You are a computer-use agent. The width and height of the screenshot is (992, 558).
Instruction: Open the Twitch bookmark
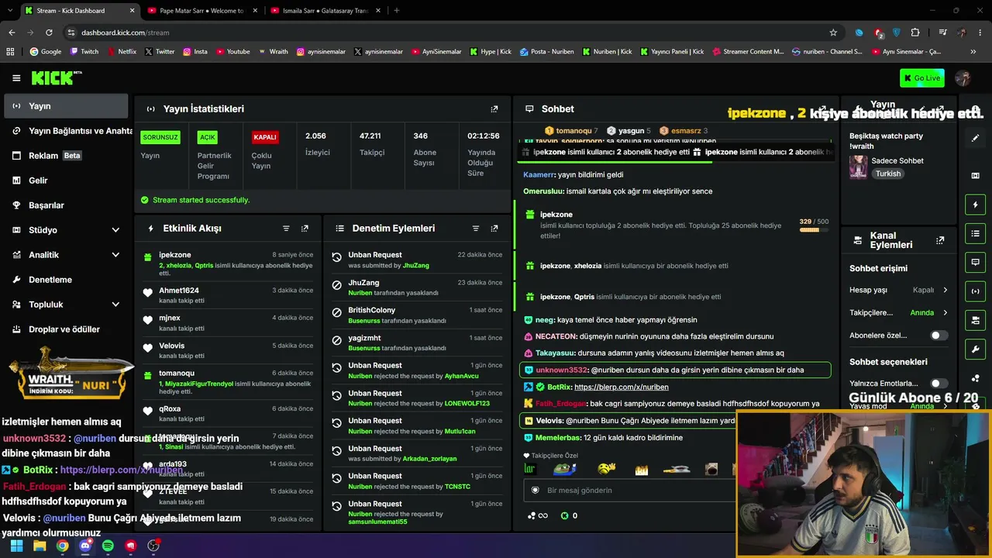click(x=84, y=52)
